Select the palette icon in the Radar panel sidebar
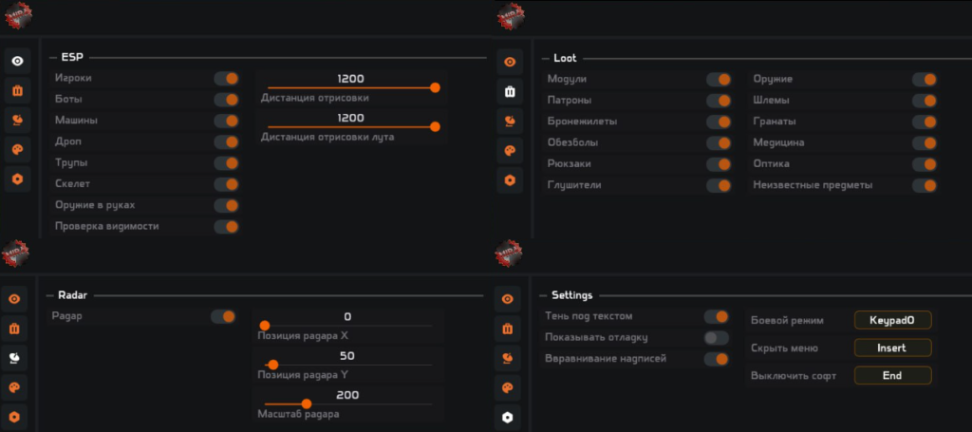Image resolution: width=972 pixels, height=432 pixels. click(14, 388)
